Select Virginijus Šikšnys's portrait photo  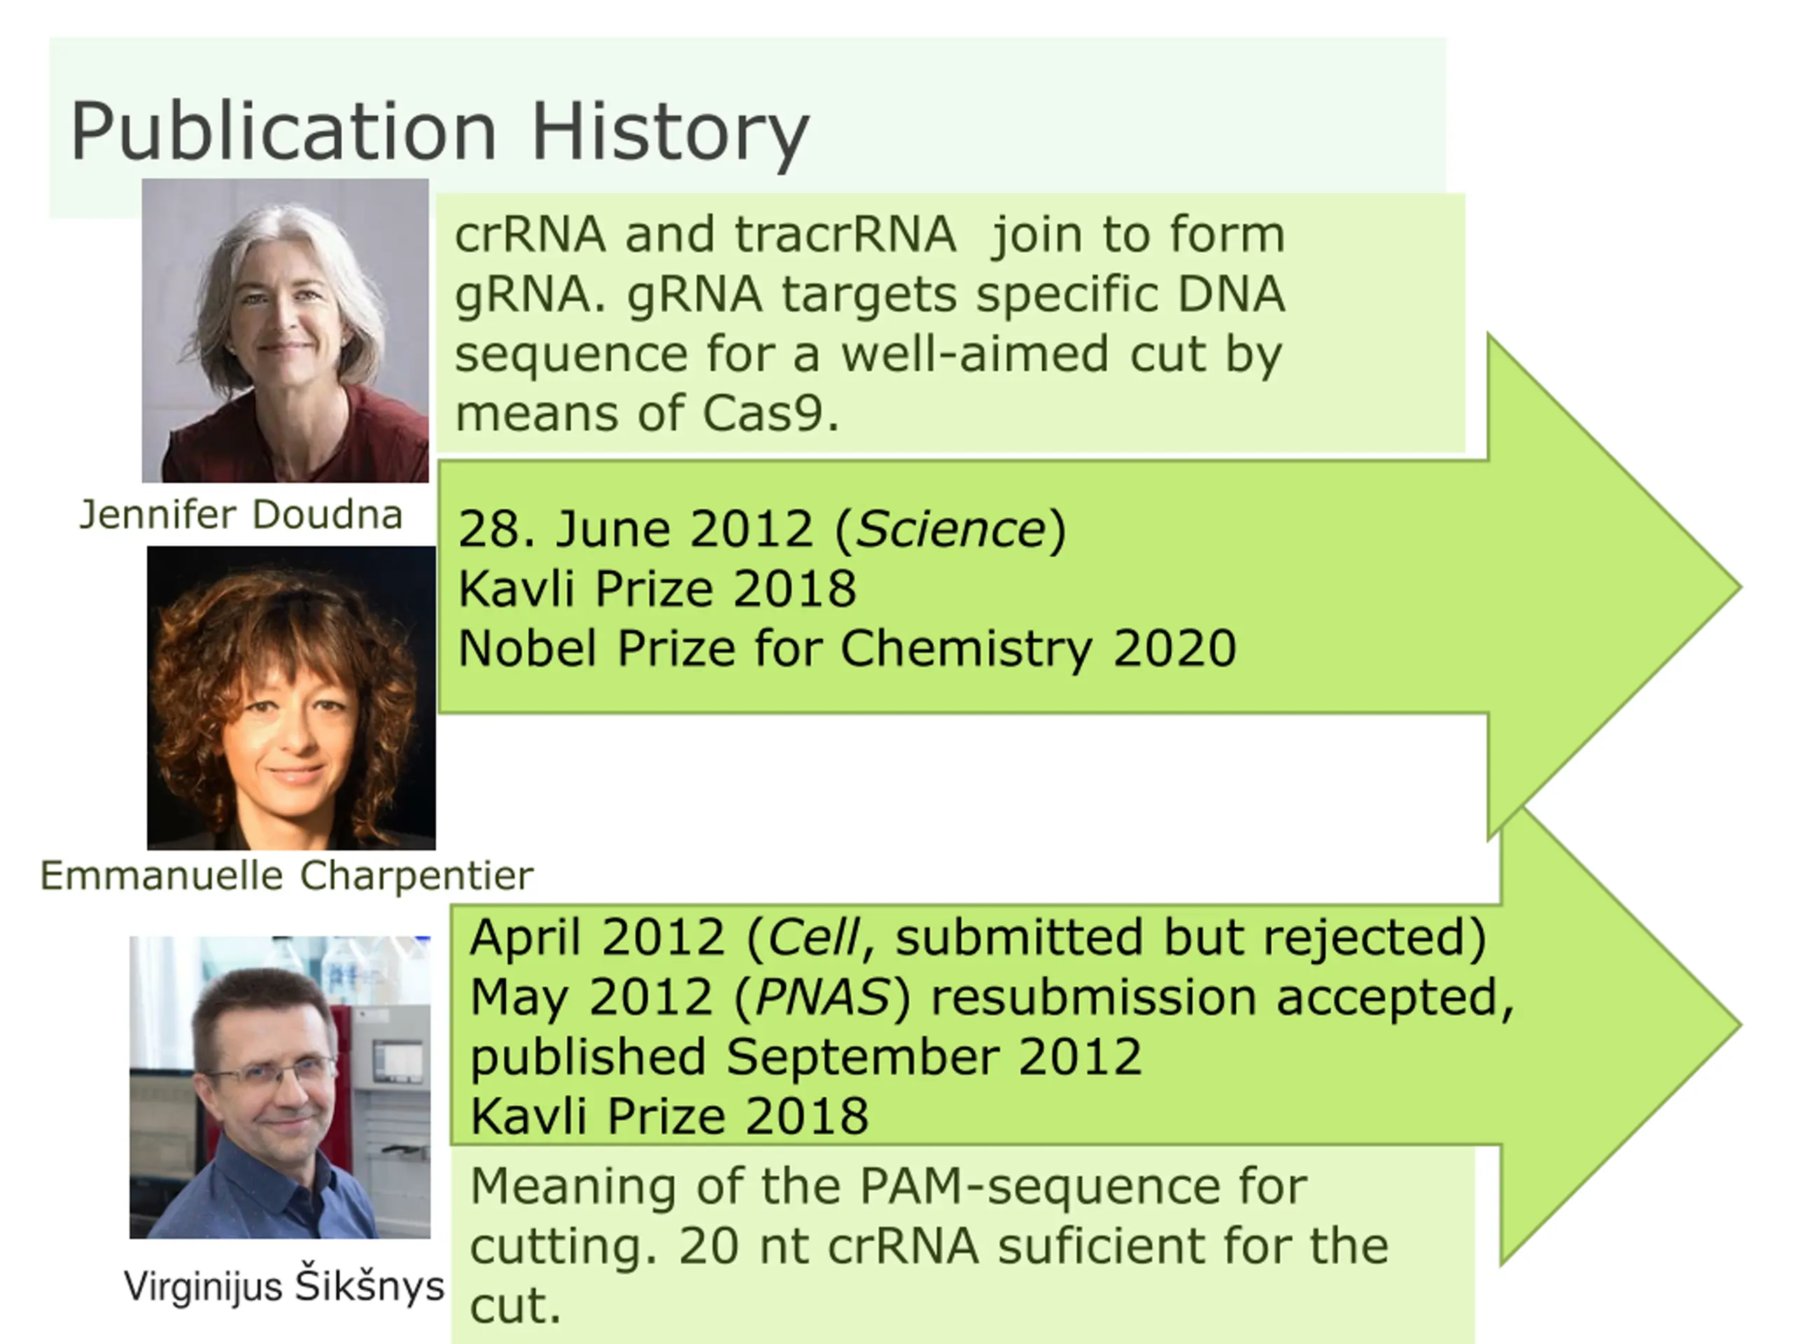tap(279, 1087)
